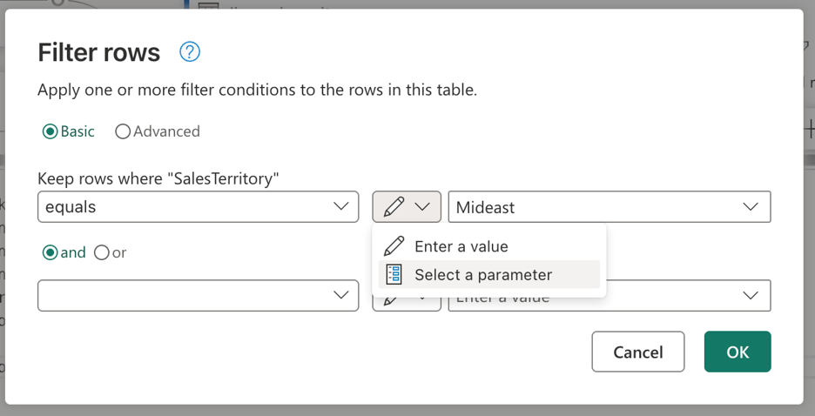The height and width of the screenshot is (416, 815).
Task: Click the second row's partially hidden value-type button
Action: point(407,301)
